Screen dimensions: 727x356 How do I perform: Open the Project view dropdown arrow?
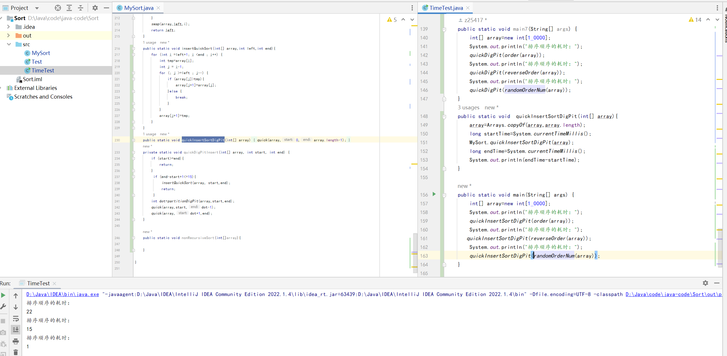coord(37,8)
